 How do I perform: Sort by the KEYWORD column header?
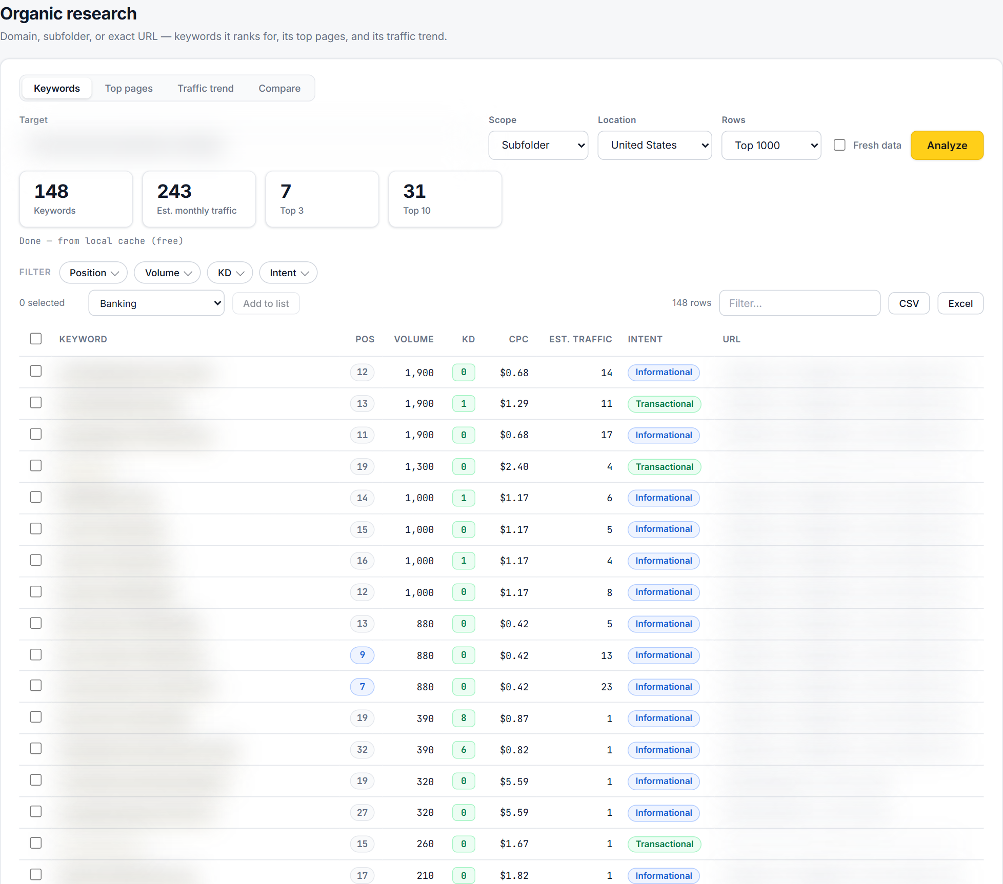click(83, 339)
